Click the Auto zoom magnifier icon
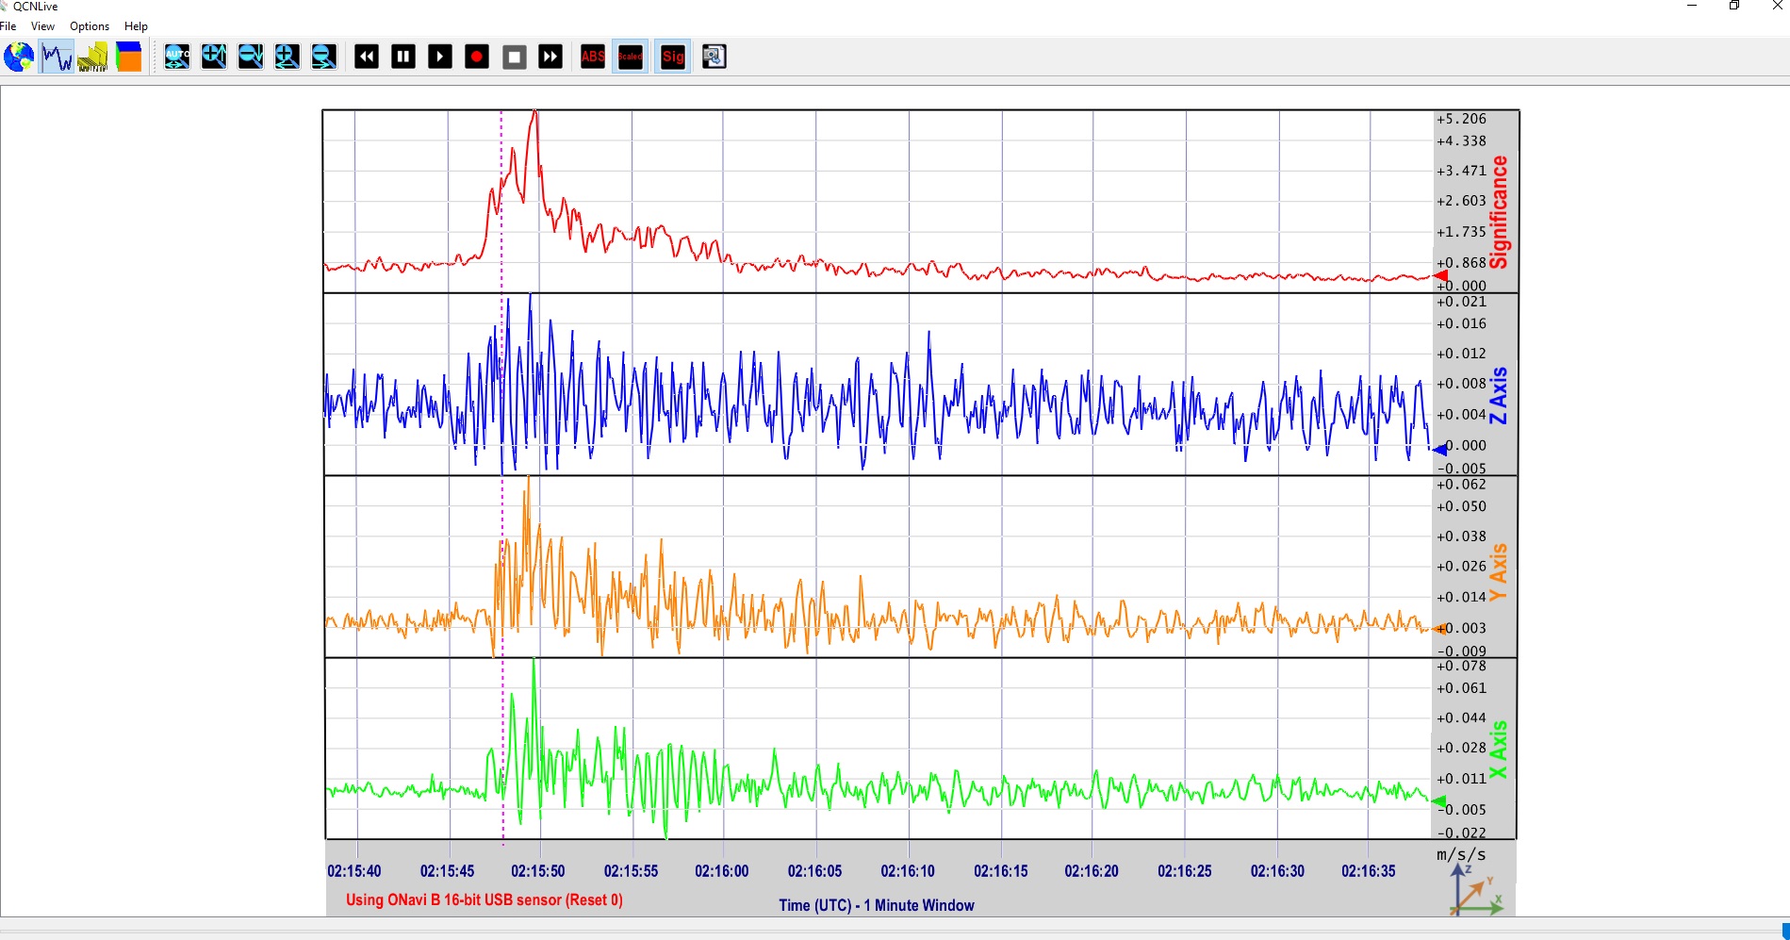 [177, 57]
